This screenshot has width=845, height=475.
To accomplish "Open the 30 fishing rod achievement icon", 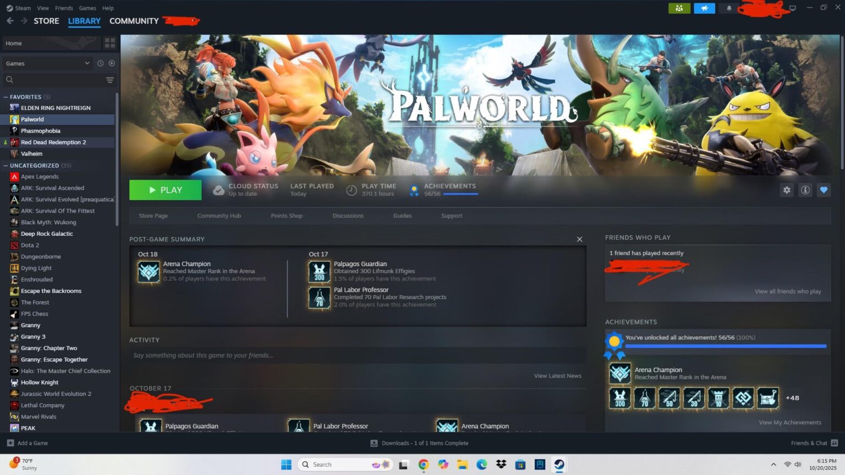I will click(x=694, y=398).
